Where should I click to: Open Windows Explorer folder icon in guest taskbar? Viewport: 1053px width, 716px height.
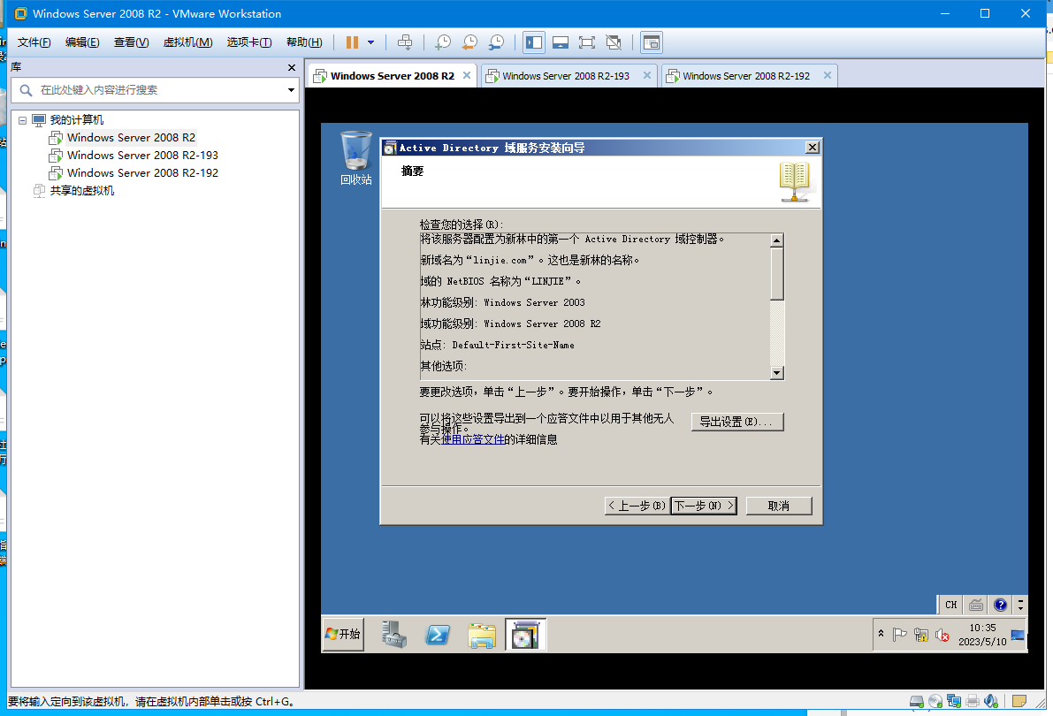coord(482,634)
